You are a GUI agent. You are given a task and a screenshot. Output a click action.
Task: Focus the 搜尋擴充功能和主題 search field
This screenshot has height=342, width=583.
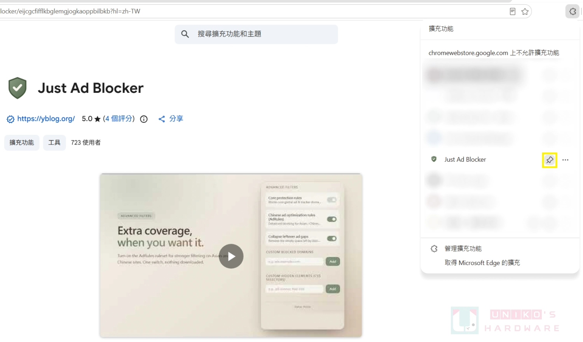(256, 34)
